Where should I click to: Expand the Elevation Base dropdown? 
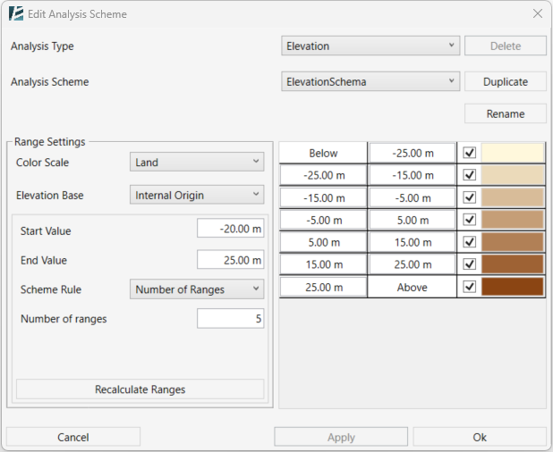click(197, 194)
